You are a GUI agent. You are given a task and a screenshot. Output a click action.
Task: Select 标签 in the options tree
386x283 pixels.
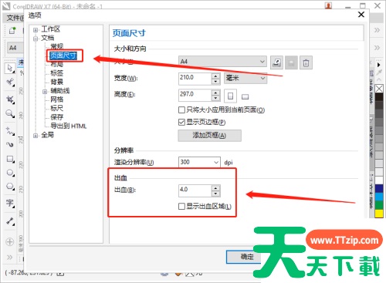pyautogui.click(x=56, y=73)
